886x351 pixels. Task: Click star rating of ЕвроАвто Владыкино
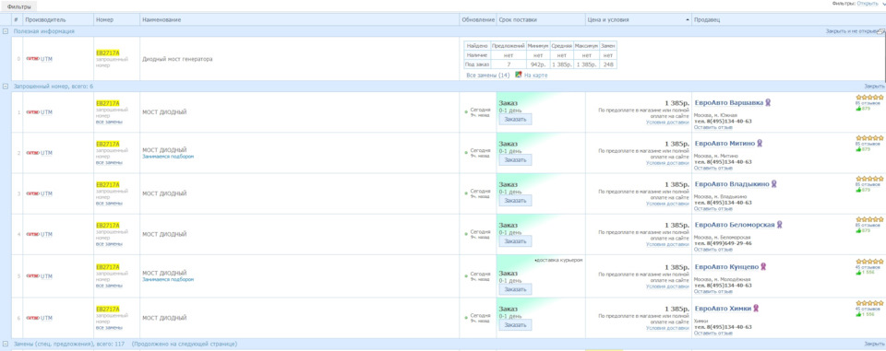pyautogui.click(x=869, y=179)
